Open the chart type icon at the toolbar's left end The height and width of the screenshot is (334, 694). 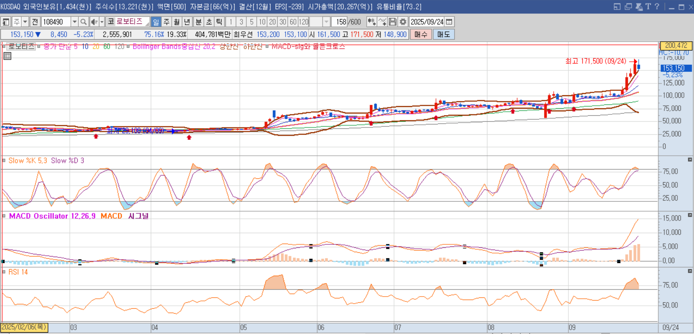click(x=6, y=22)
